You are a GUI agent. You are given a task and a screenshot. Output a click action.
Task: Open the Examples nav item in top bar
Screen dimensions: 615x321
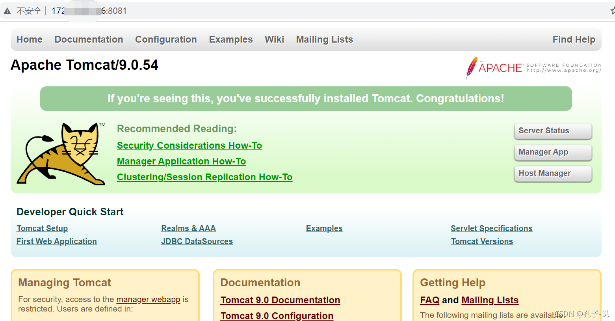231,39
